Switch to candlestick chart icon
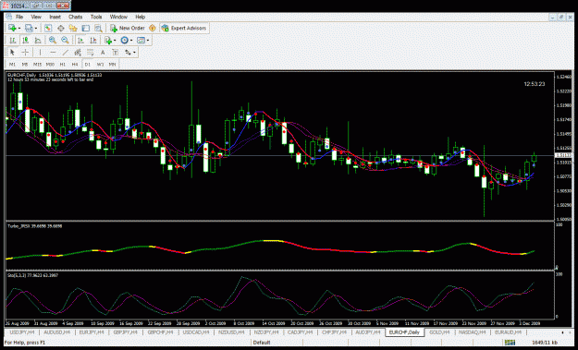This screenshot has height=350, width=578. 25,40
